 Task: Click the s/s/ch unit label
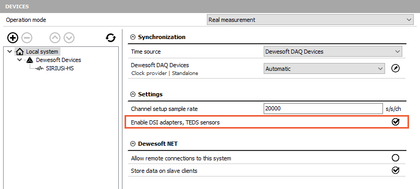[x=393, y=109]
